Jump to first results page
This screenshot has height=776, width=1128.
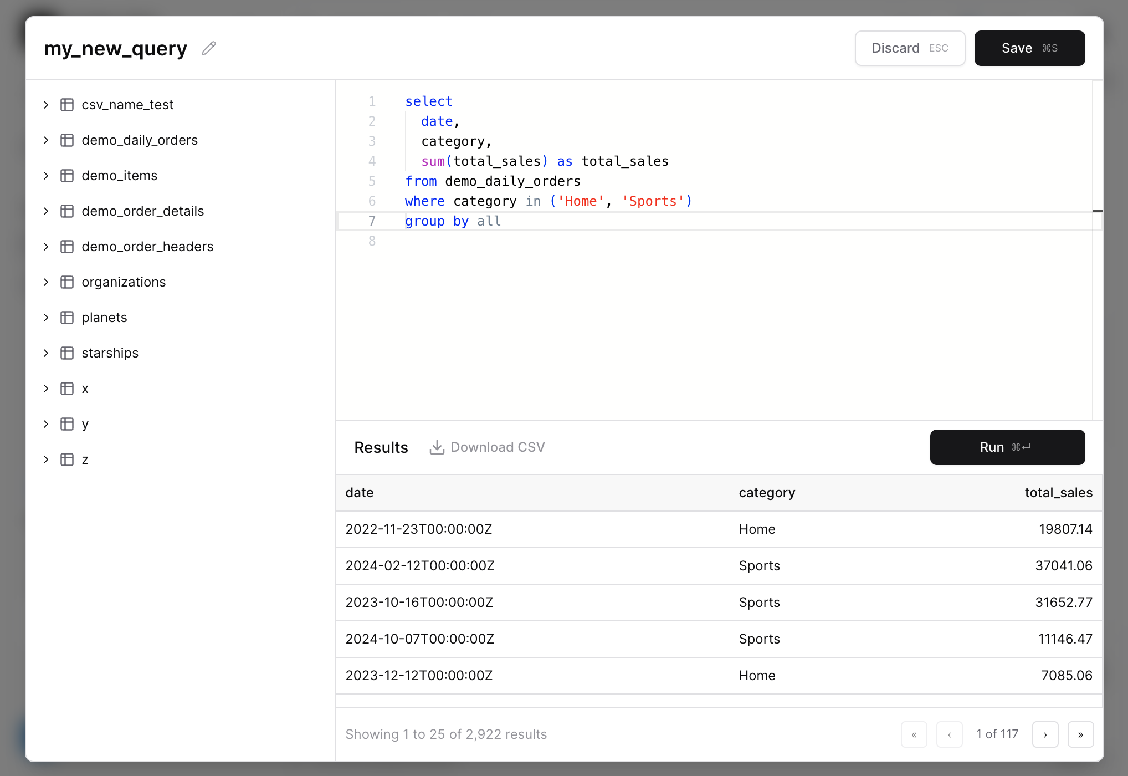coord(914,734)
